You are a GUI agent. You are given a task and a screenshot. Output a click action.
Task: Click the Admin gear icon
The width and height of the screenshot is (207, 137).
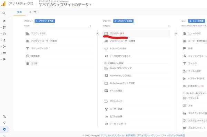[x=4, y=129]
